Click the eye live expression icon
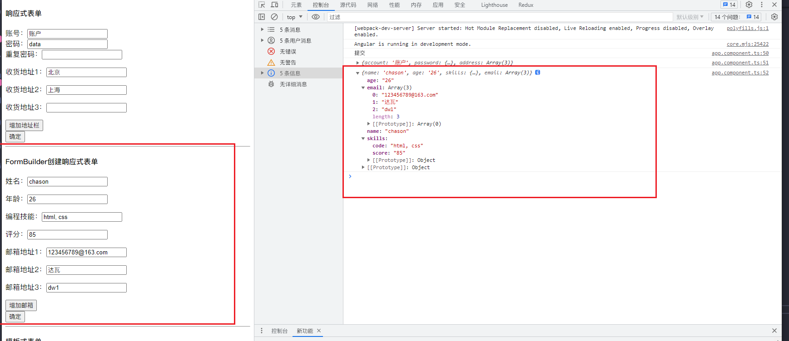 pos(316,17)
